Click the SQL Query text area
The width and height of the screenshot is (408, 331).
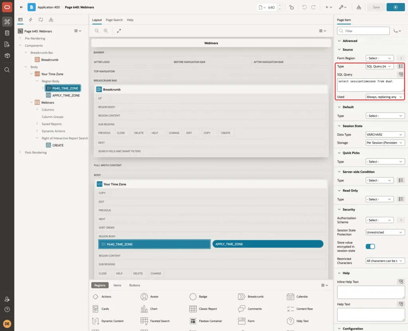[x=371, y=85]
